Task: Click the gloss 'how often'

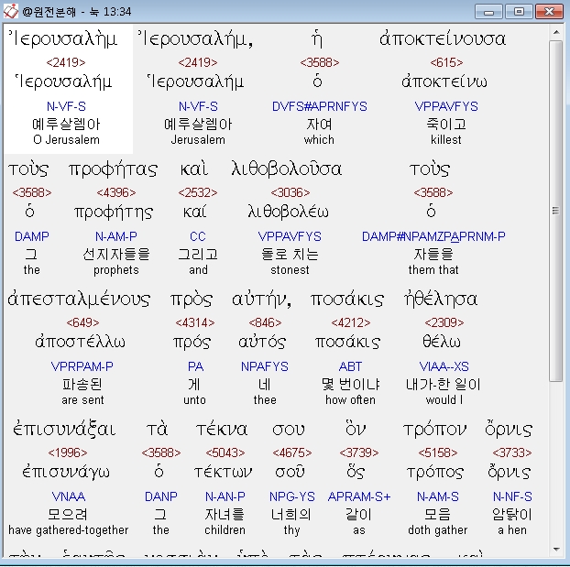Action: [x=350, y=400]
